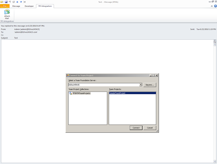Switch to the Developer tab
Viewport: 217px width, 164px height.
pos(29,6)
